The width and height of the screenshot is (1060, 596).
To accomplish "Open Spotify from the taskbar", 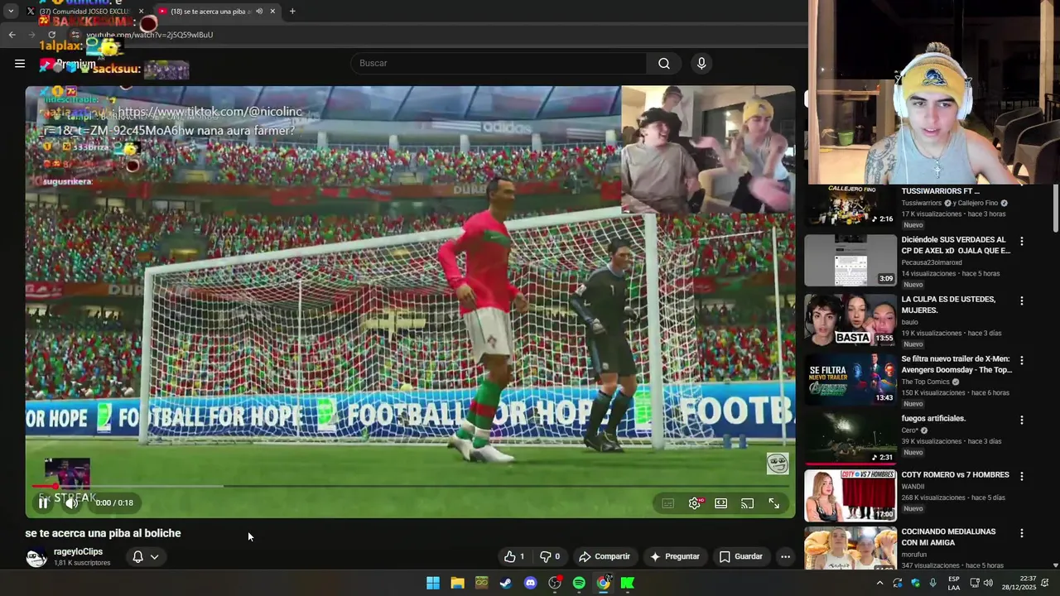I will coord(579,583).
